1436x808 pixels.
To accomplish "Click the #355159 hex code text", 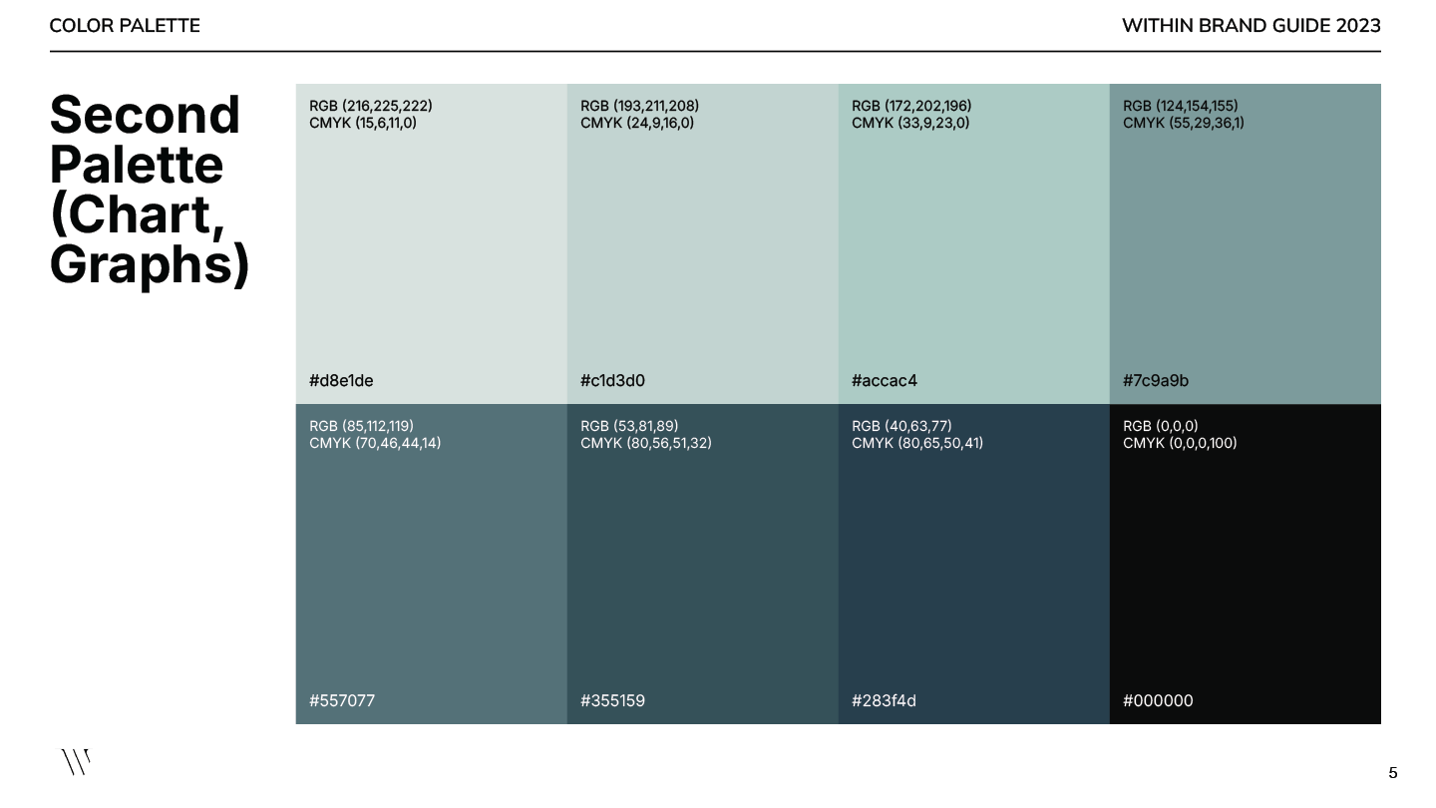I will click(x=612, y=700).
